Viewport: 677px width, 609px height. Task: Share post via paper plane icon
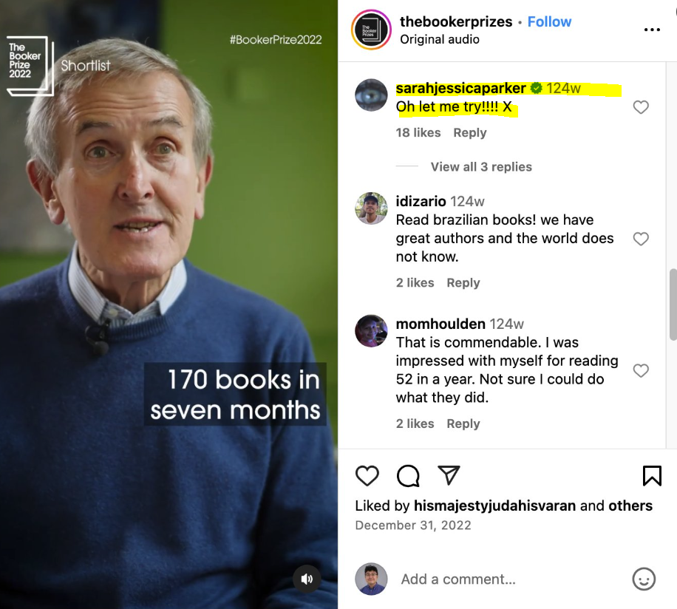click(449, 475)
